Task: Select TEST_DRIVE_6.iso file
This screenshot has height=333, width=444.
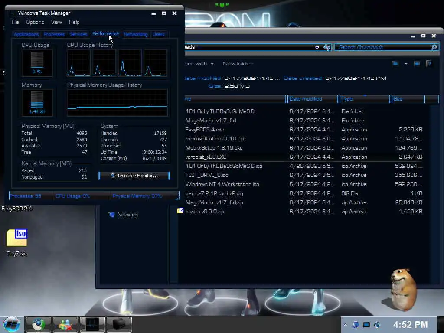Action: [x=207, y=175]
